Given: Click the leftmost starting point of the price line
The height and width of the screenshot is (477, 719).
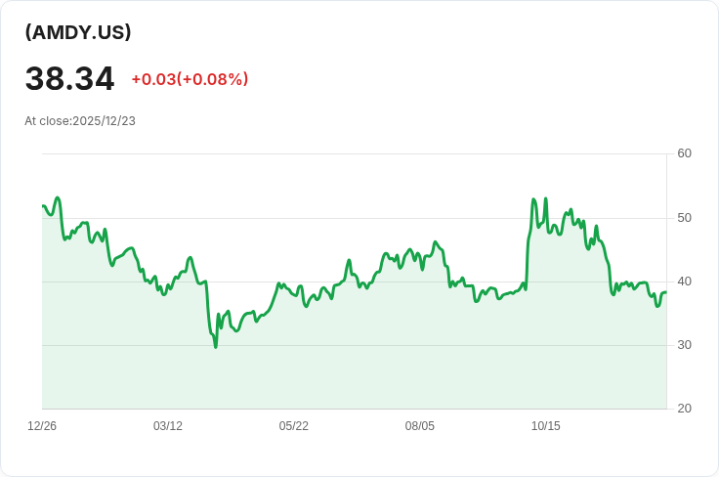Looking at the screenshot, I should (43, 205).
